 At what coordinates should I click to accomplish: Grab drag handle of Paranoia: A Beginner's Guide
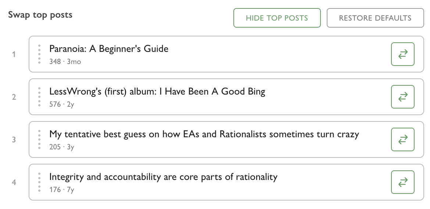click(x=39, y=54)
